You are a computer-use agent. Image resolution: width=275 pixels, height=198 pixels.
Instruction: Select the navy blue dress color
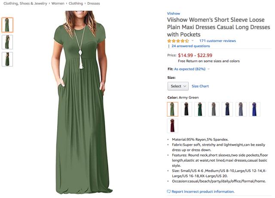click(x=227, y=109)
